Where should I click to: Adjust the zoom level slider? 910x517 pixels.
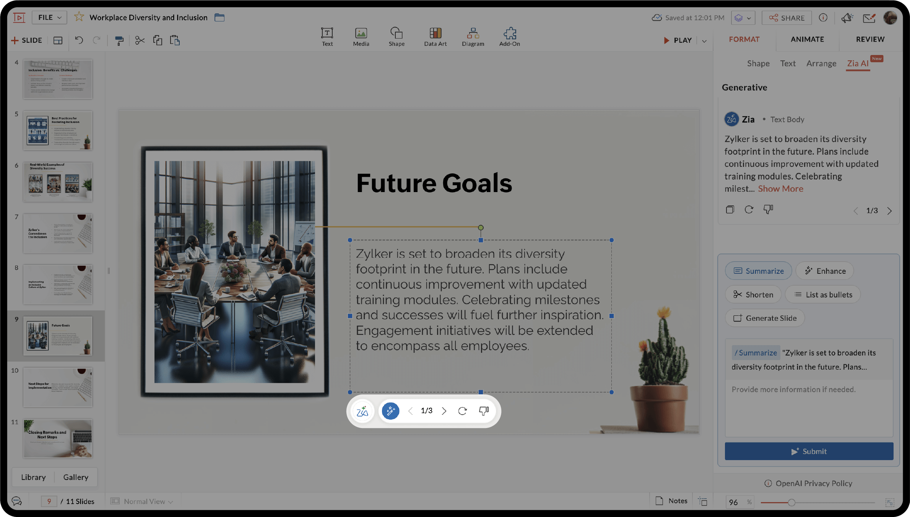[791, 502]
